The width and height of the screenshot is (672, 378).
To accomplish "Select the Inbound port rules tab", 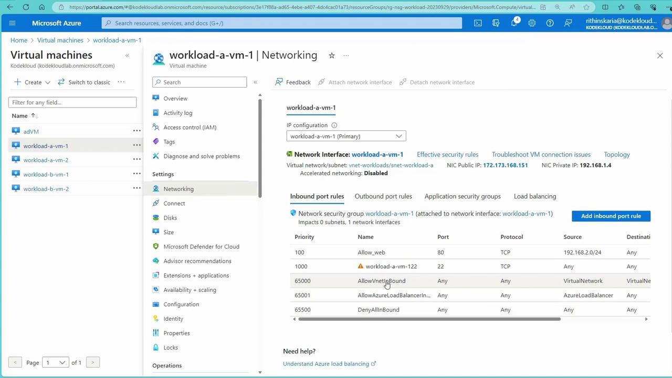I will (x=317, y=196).
